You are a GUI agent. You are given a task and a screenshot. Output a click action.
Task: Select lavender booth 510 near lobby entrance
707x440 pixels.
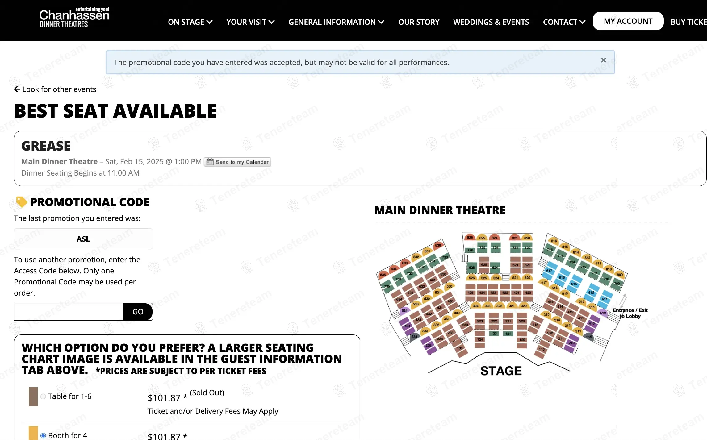pyautogui.click(x=603, y=313)
